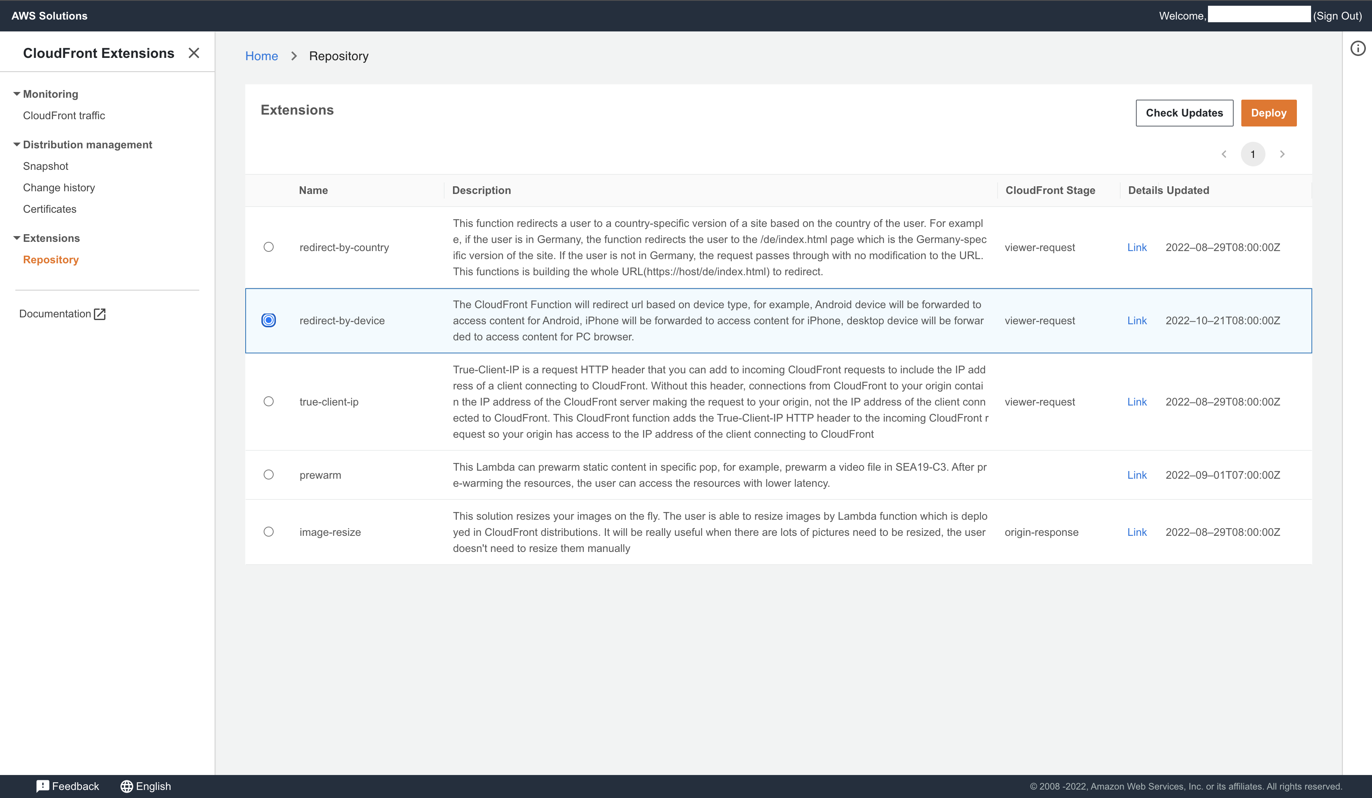
Task: Select the true-client-ip radio button
Action: [269, 401]
